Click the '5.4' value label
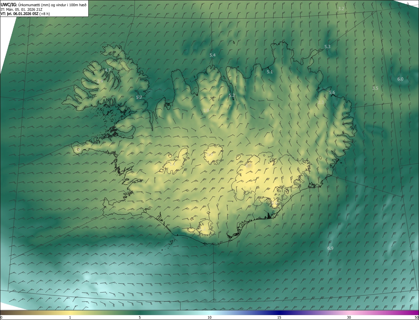This screenshot has height=320, width=419. click(x=212, y=55)
